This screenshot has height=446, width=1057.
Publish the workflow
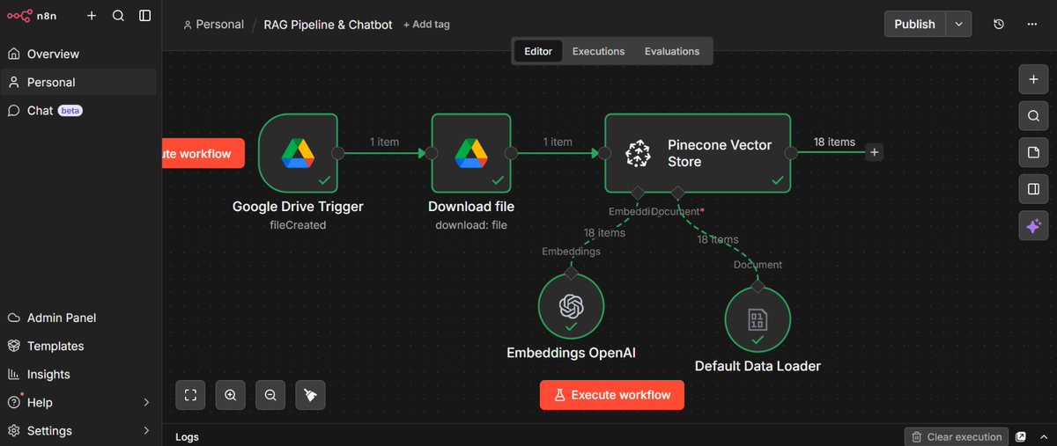pos(914,24)
